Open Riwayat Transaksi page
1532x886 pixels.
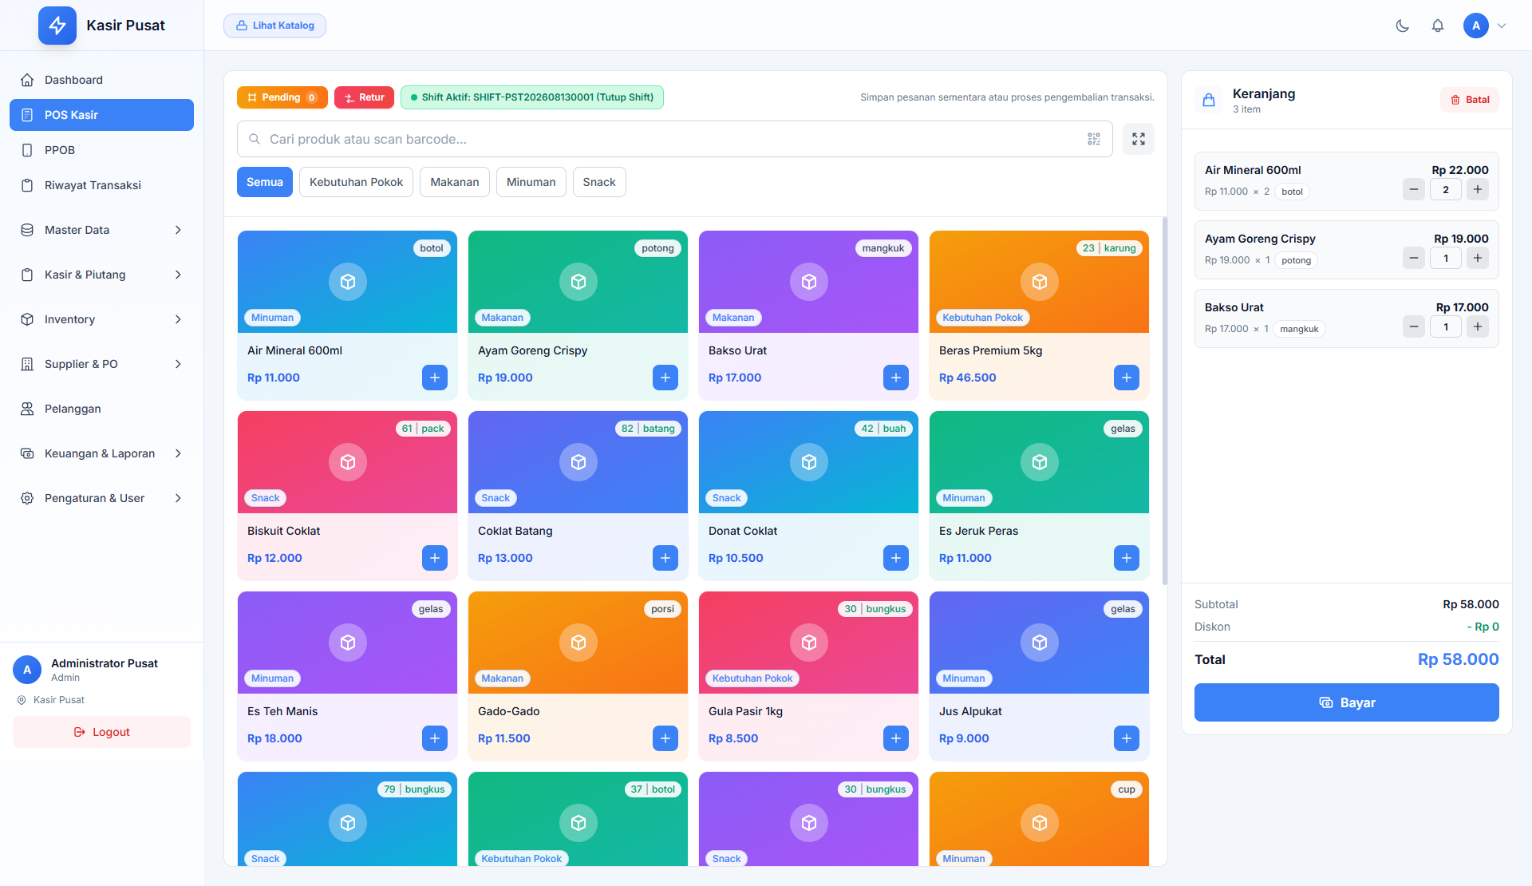tap(101, 185)
